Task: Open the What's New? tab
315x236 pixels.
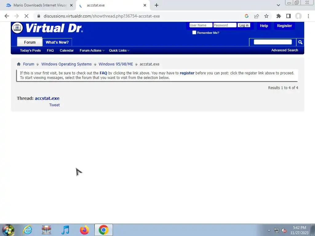Action: pos(57,42)
